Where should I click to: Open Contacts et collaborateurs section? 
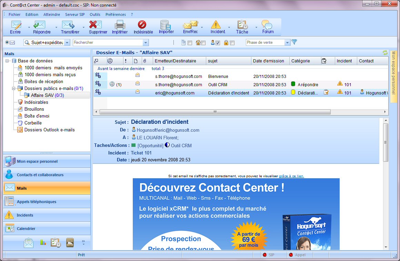pos(47,175)
